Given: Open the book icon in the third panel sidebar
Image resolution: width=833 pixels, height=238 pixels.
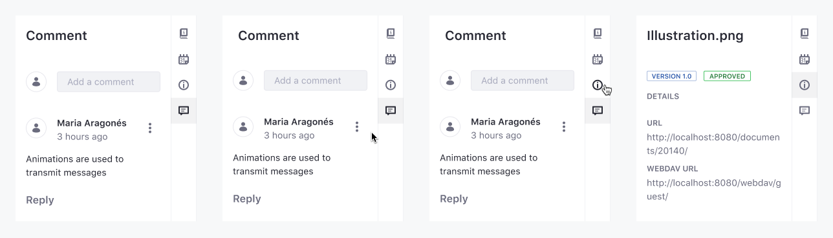Looking at the screenshot, I should 598,34.
